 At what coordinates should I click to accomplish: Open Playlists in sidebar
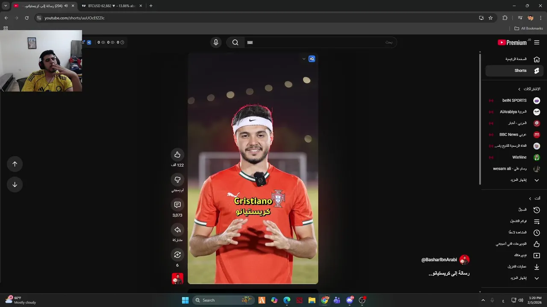pos(514,221)
